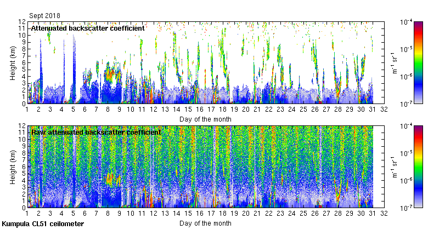The height and width of the screenshot is (230, 428).
Task: Click the 'Height (km)' label of lower plot
Action: [x=13, y=166]
